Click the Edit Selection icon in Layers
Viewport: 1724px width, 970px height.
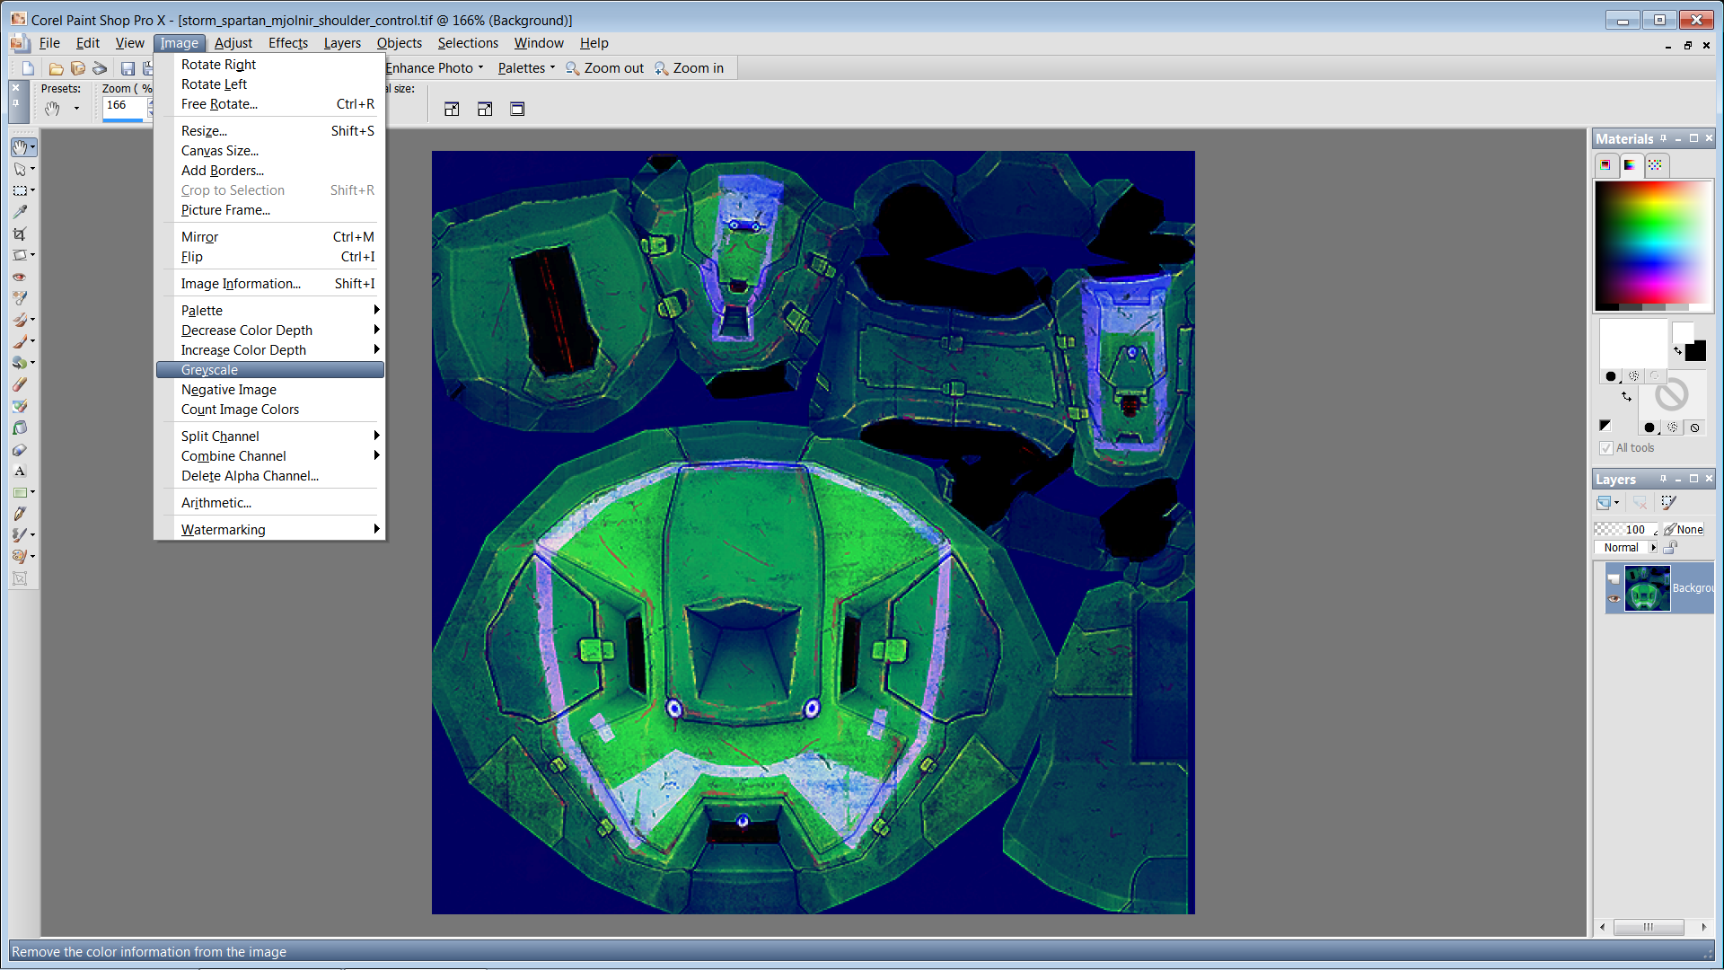click(x=1668, y=503)
